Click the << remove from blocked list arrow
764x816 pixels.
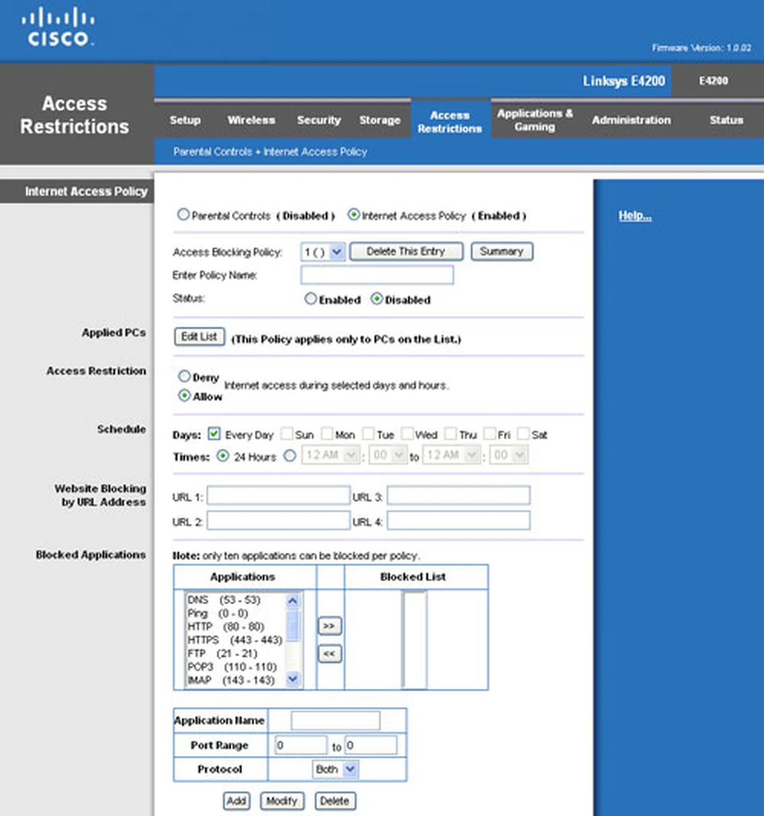coord(329,654)
